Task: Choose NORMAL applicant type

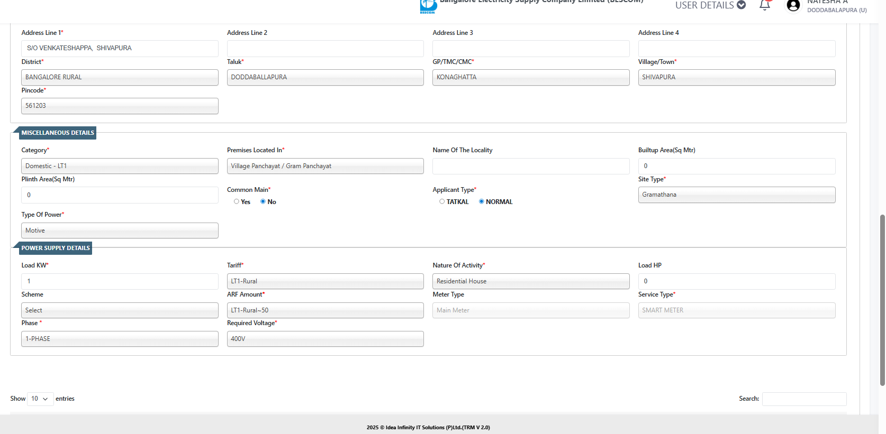Action: point(482,201)
